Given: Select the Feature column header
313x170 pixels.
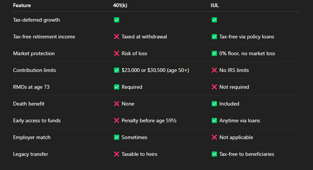Looking at the screenshot, I should [x=22, y=5].
